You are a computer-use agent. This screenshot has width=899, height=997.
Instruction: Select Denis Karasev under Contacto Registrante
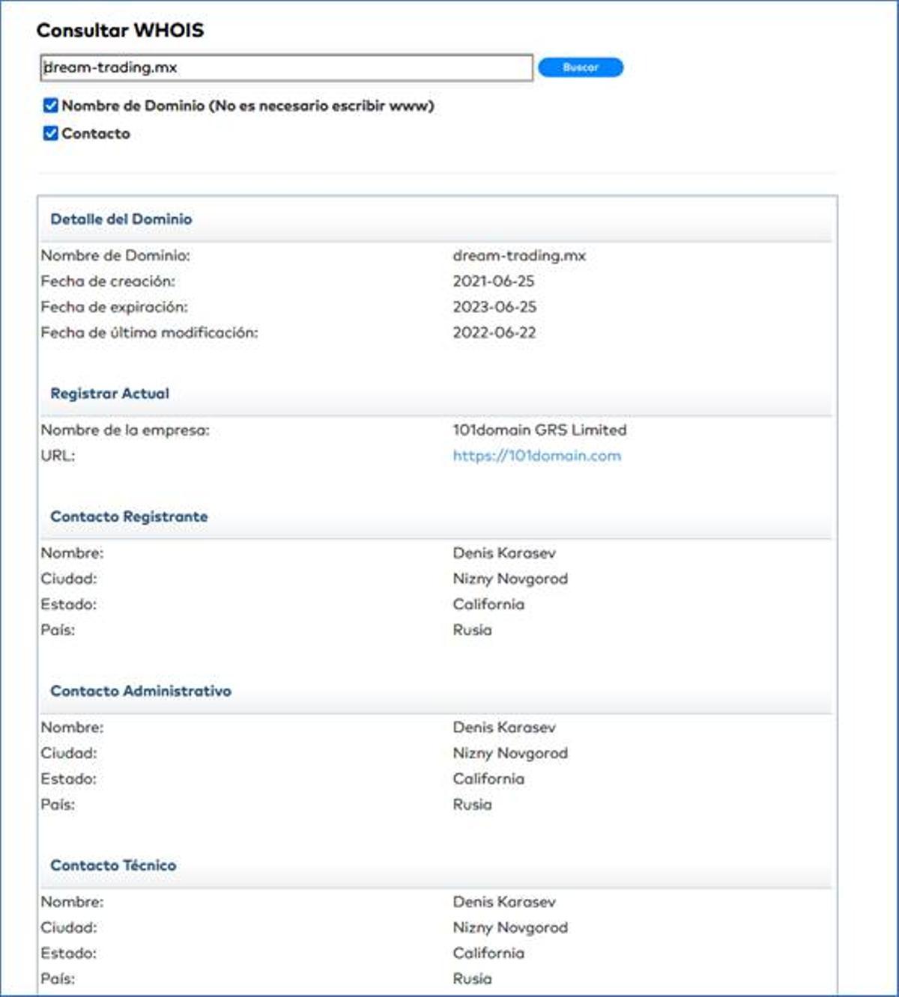pos(503,553)
